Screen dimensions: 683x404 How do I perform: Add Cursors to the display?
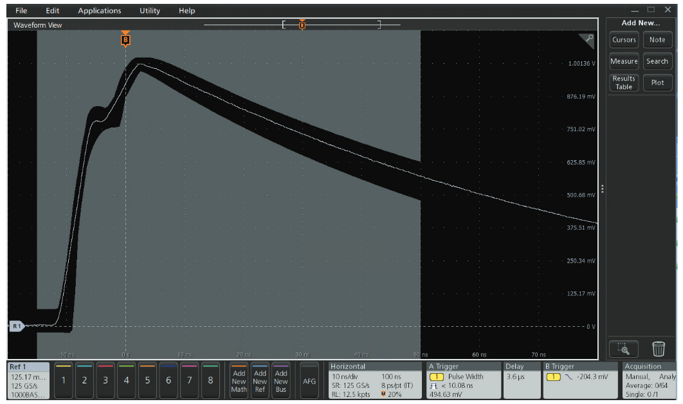624,40
